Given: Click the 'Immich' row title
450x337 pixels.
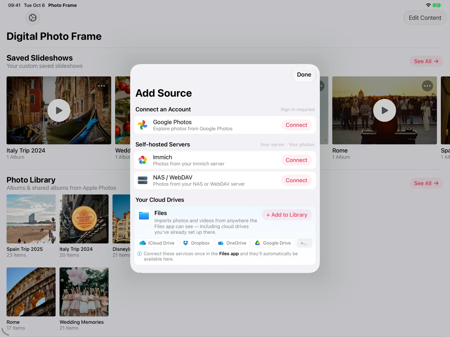Looking at the screenshot, I should [163, 157].
